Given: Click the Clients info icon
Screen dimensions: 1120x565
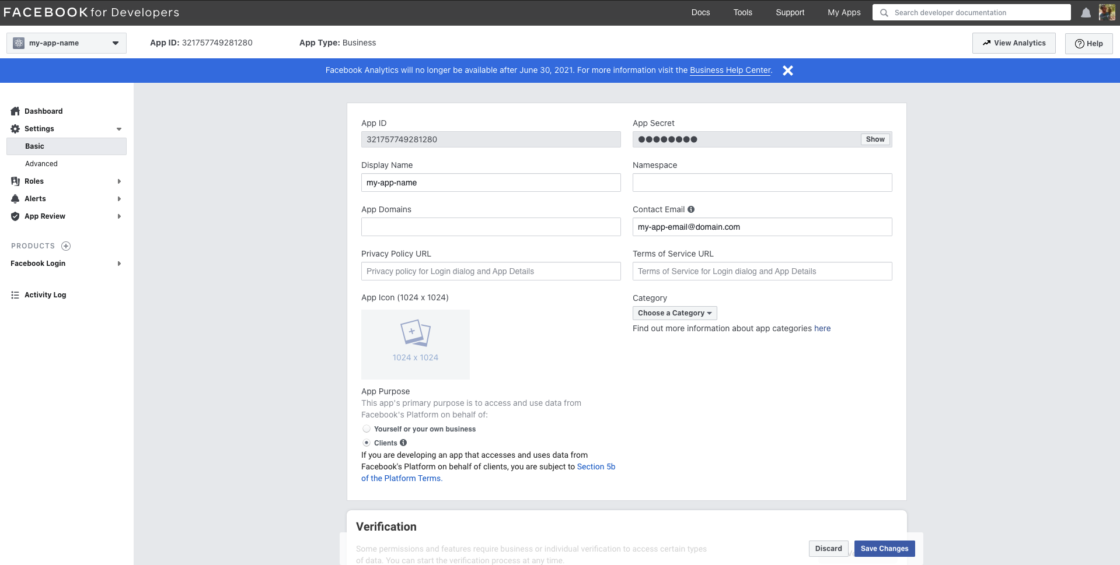Looking at the screenshot, I should click(x=403, y=443).
